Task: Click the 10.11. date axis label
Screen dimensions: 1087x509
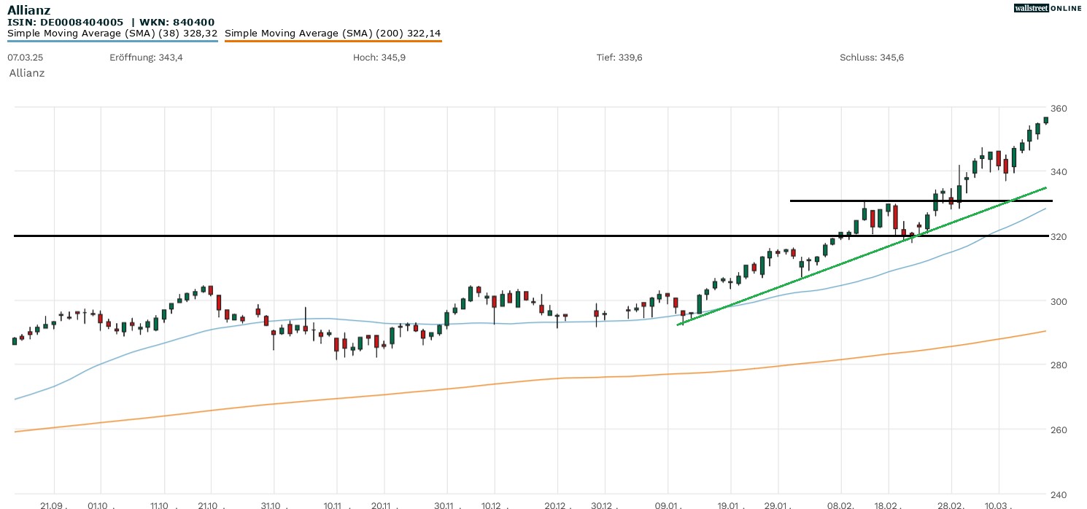Action: coord(336,505)
